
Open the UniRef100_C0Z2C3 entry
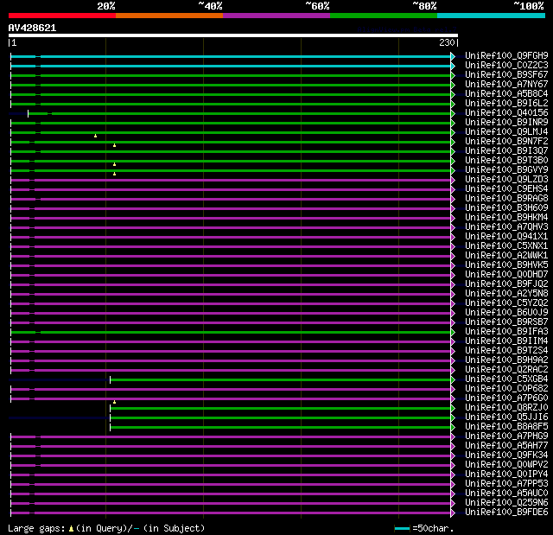(x=506, y=65)
